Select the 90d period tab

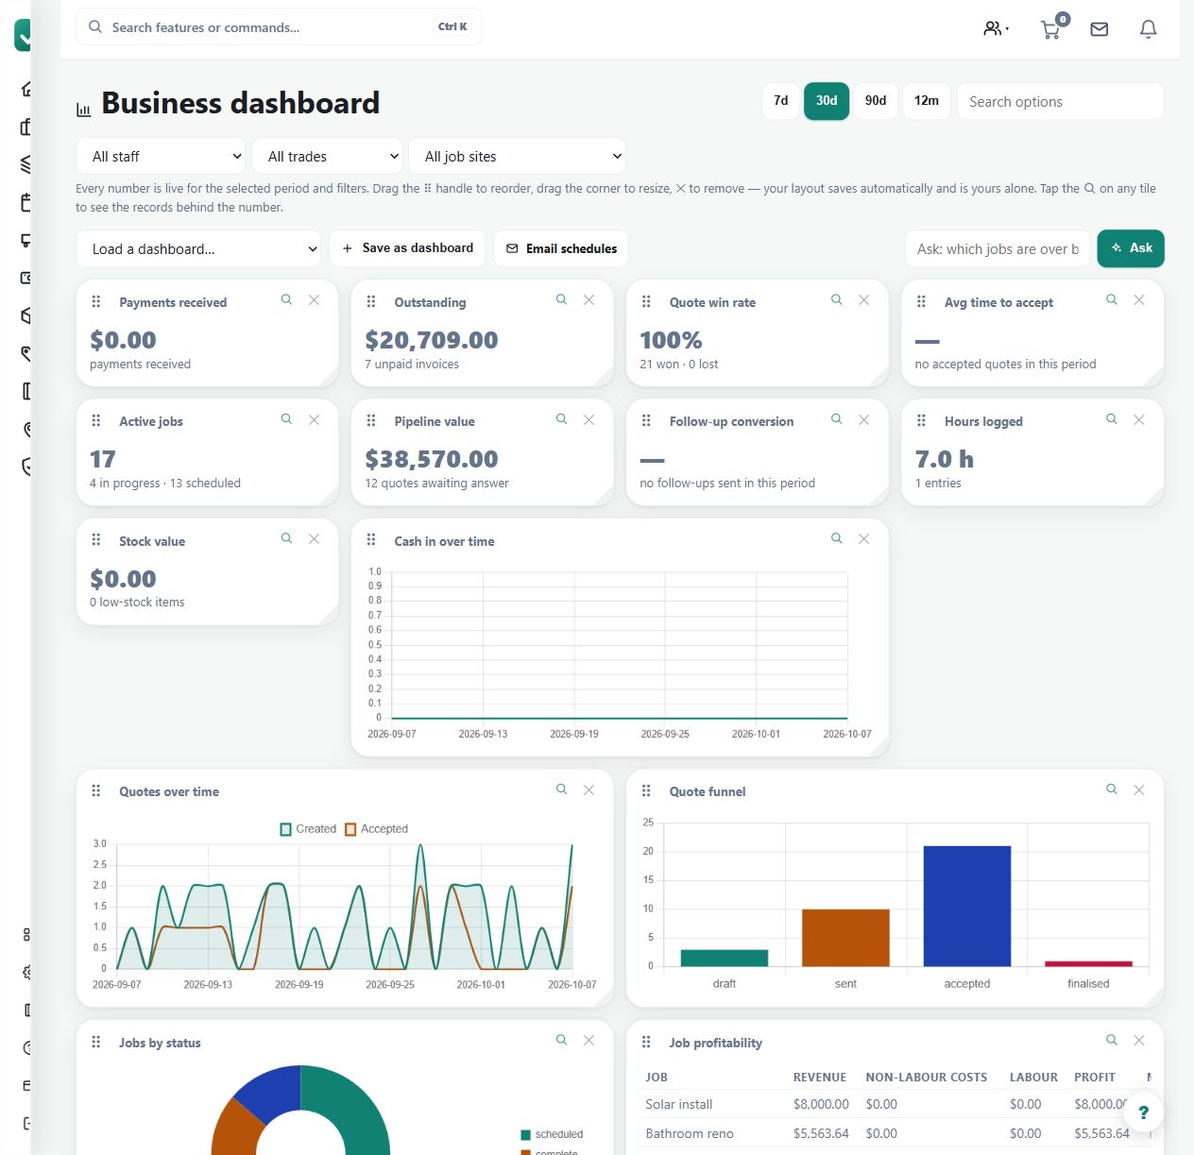coord(876,101)
